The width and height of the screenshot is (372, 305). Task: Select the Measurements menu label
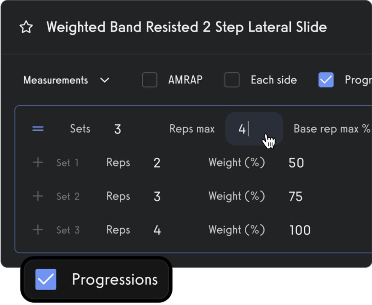click(x=56, y=80)
